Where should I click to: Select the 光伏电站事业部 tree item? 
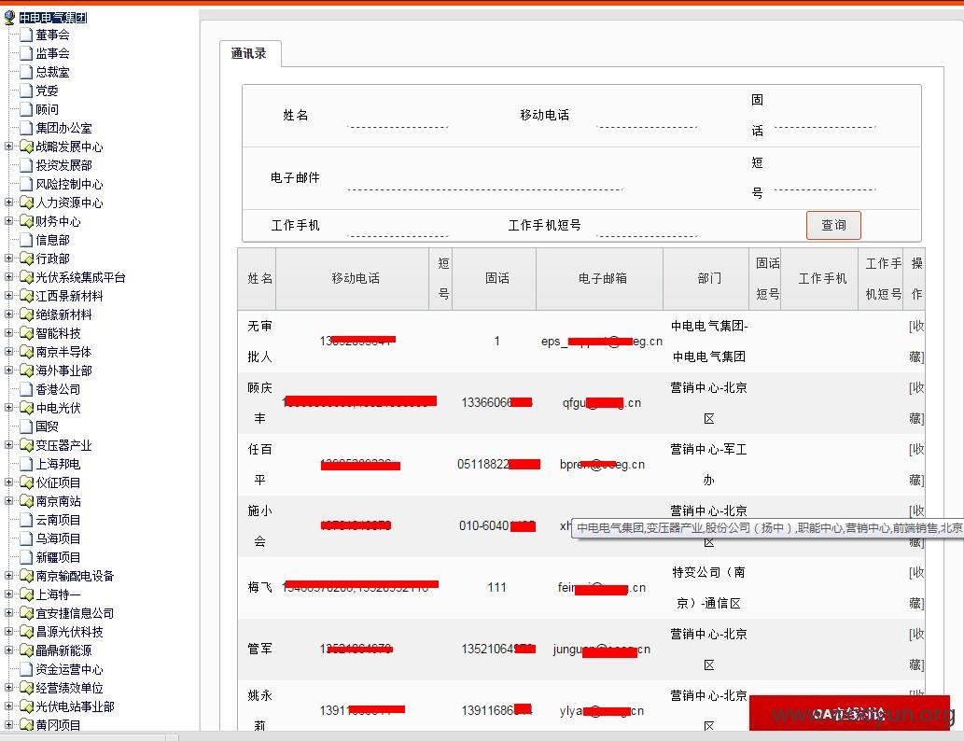click(x=75, y=706)
